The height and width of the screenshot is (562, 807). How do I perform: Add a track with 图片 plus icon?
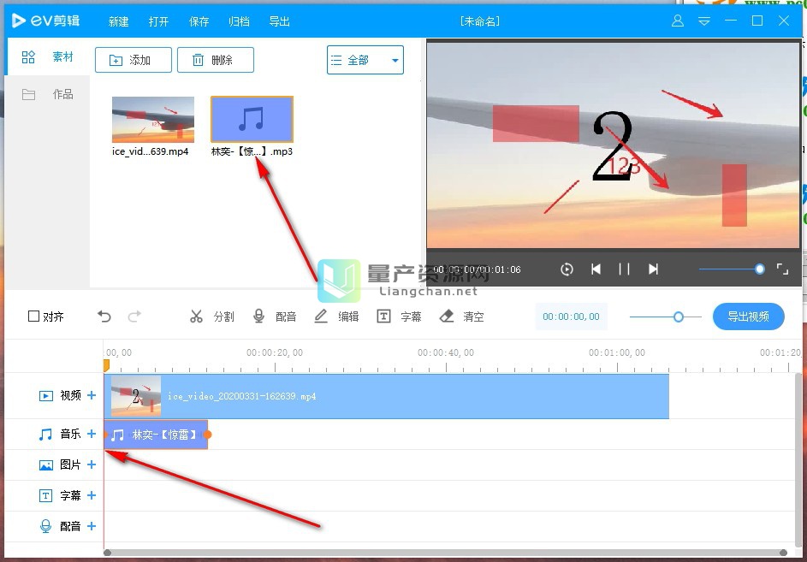92,464
